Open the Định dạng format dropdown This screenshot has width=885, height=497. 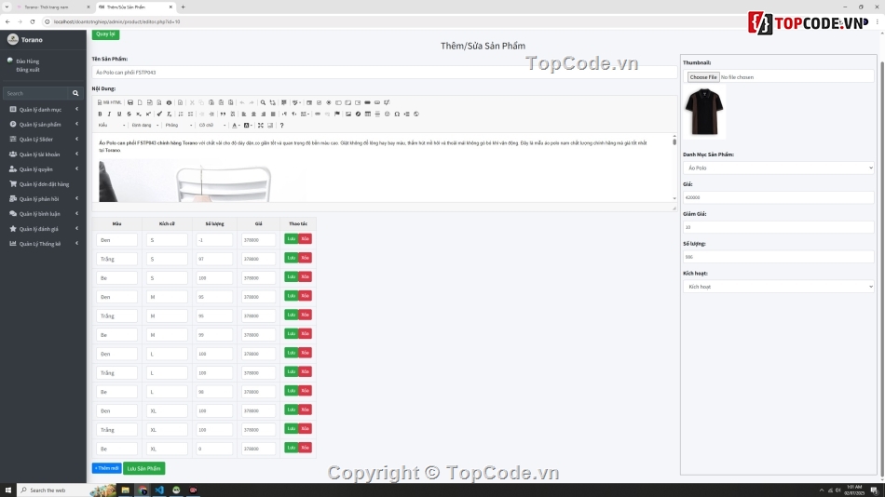tap(144, 126)
